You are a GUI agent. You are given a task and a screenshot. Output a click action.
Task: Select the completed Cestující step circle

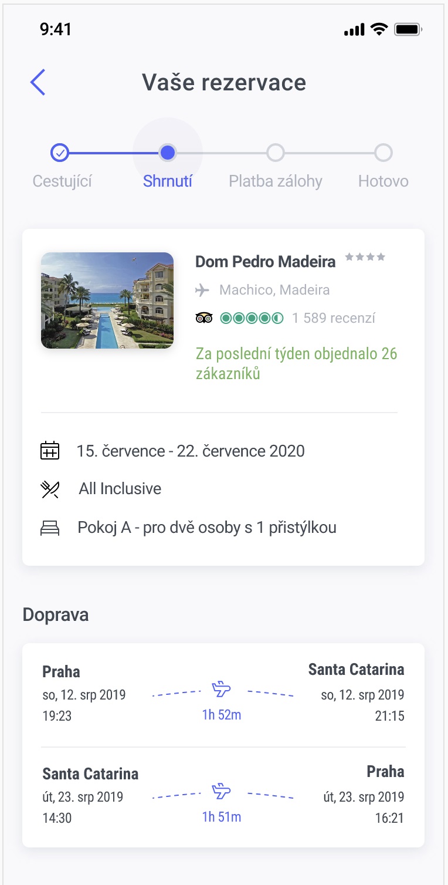pos(60,153)
